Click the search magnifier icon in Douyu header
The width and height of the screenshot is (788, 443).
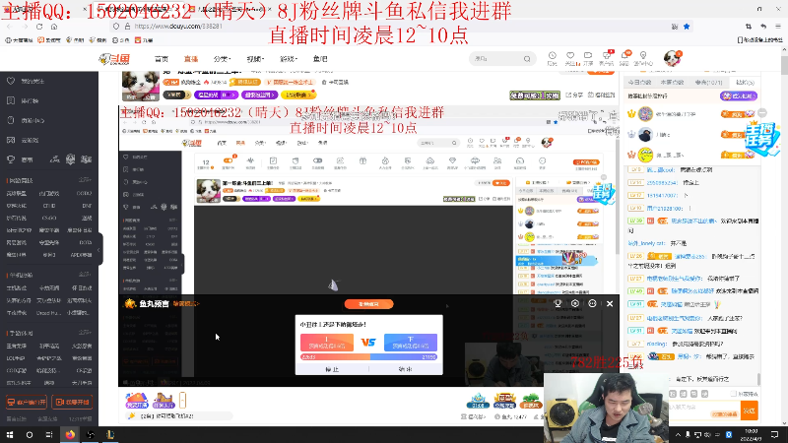click(x=527, y=59)
